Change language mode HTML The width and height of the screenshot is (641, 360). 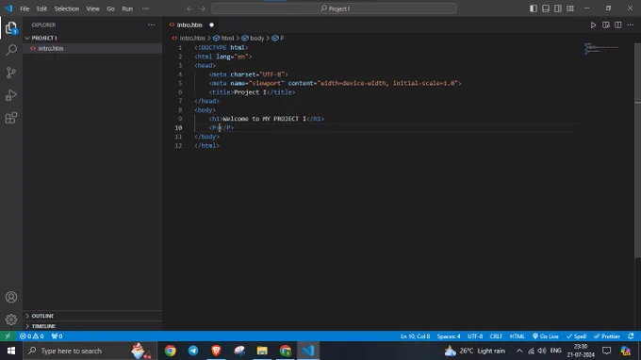tap(518, 336)
